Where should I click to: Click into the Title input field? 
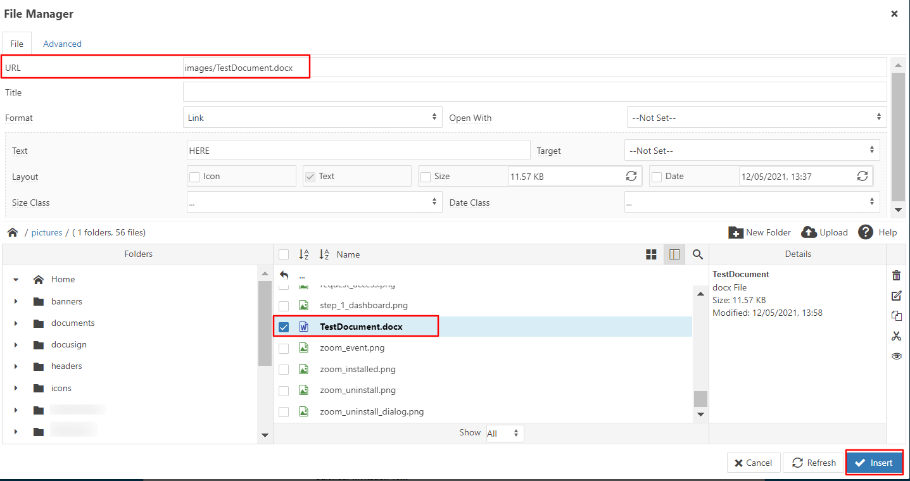tap(534, 92)
